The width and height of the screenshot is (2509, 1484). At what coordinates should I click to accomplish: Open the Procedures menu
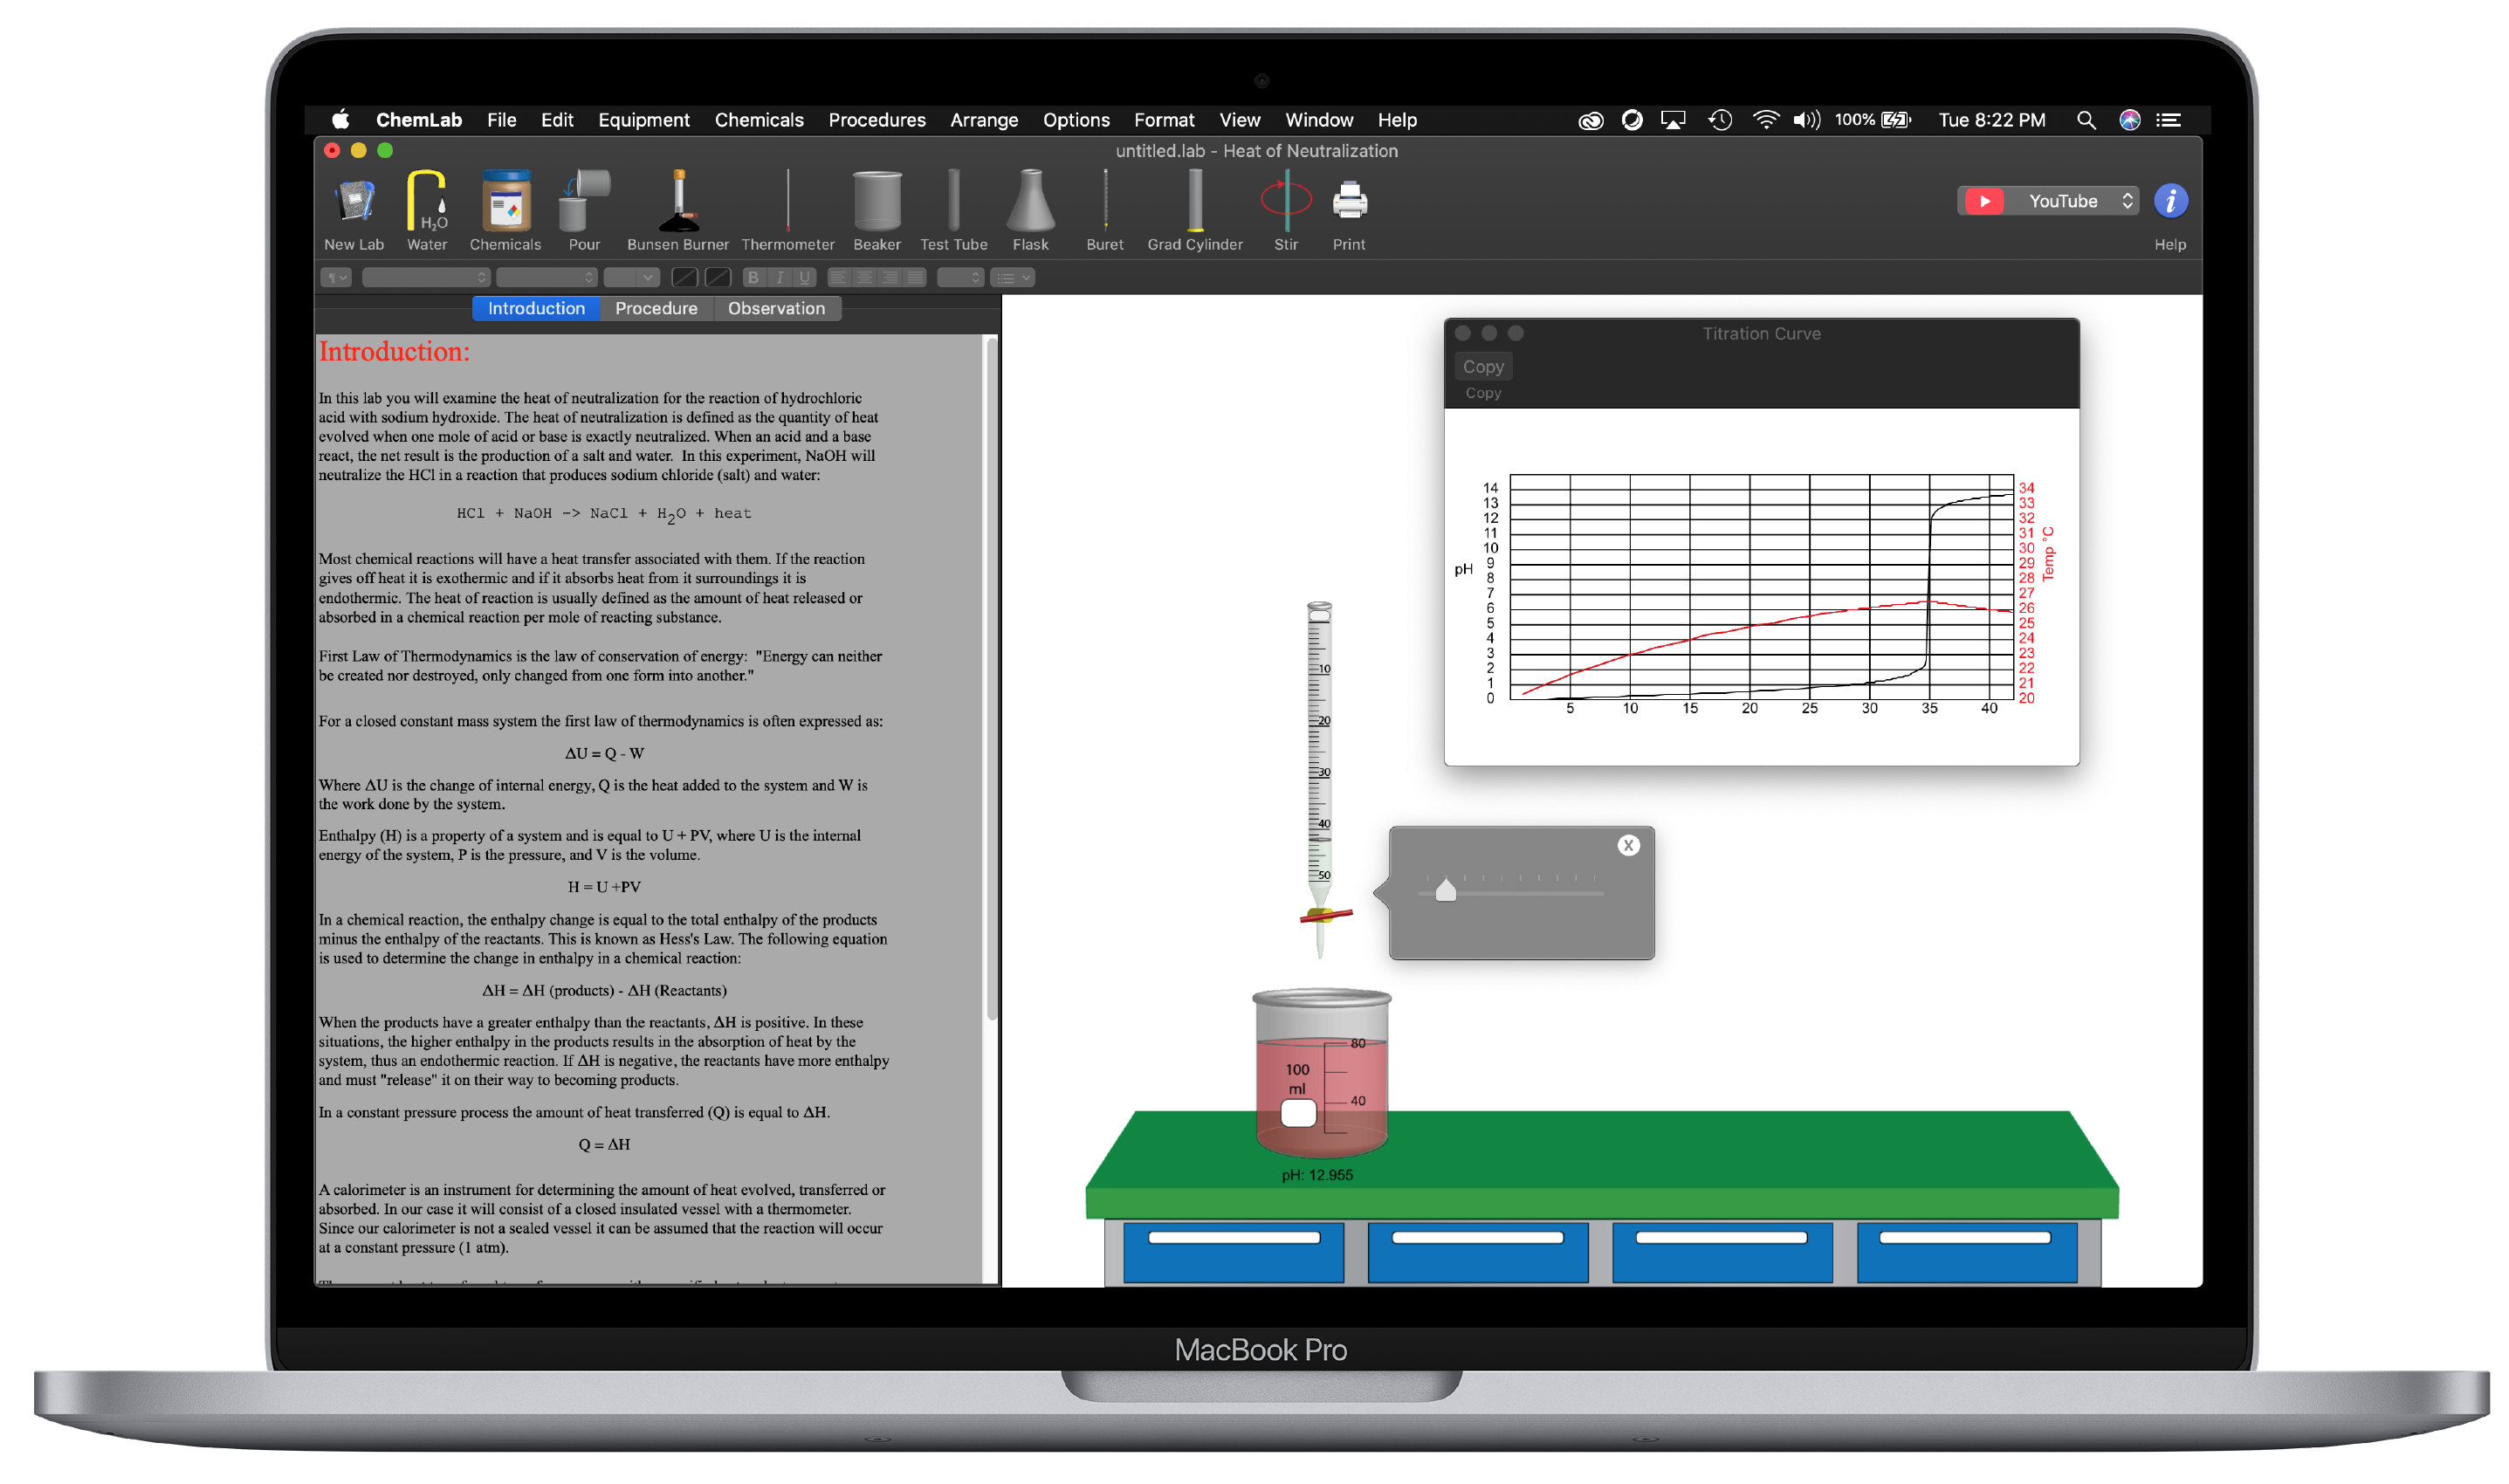tap(877, 120)
